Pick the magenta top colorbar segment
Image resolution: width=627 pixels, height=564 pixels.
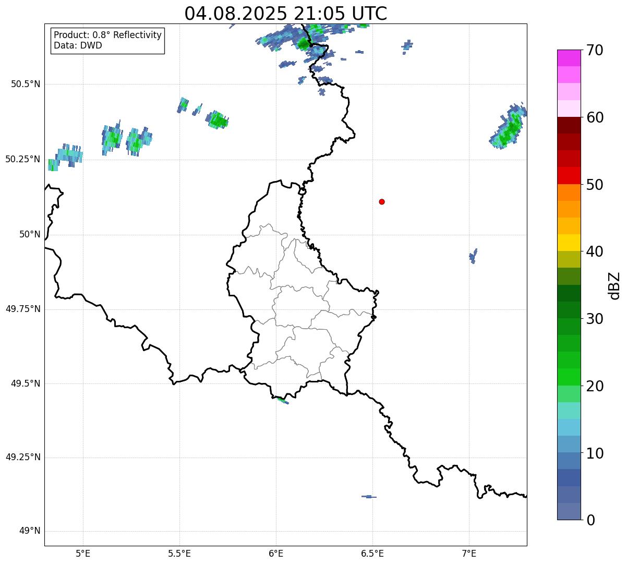pos(569,58)
